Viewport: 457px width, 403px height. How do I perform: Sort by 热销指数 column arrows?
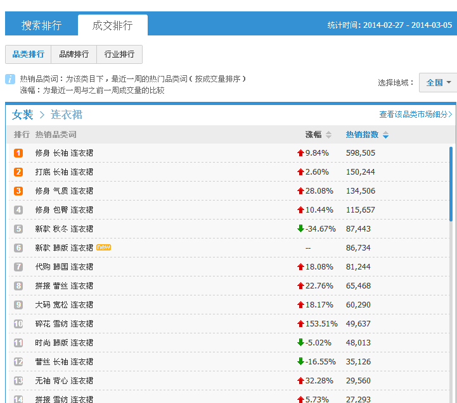(385, 135)
